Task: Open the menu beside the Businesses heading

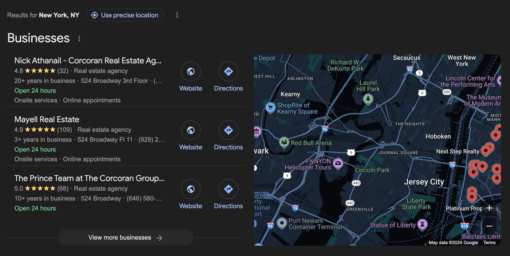Action: click(79, 38)
